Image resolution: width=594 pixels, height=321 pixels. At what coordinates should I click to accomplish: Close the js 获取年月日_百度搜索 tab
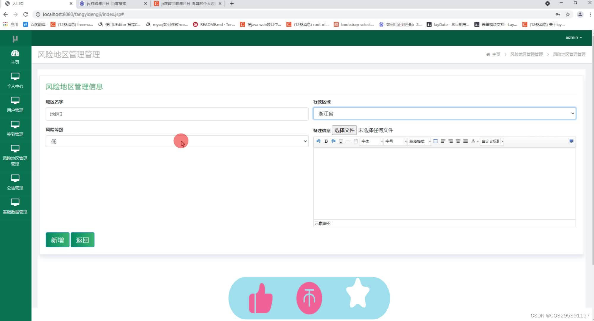pos(145,4)
